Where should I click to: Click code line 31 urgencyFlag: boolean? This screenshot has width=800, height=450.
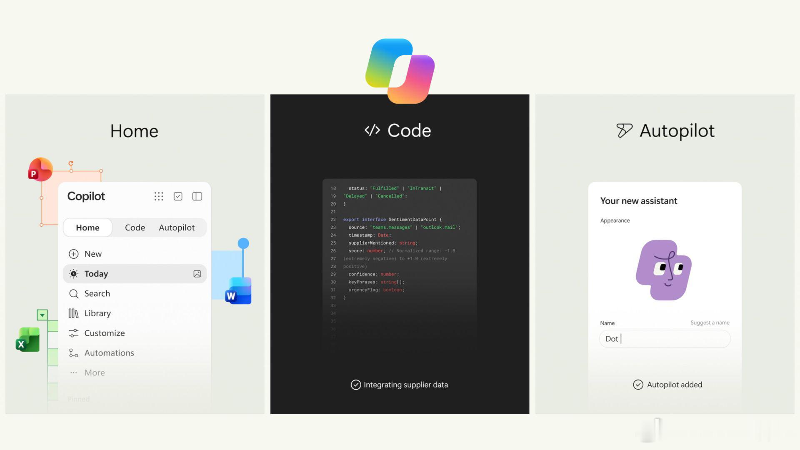[376, 290]
